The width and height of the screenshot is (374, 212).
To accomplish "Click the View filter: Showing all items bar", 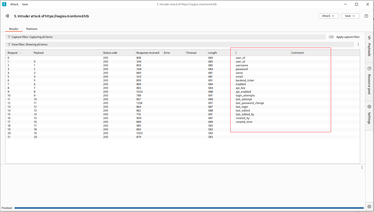I will pyautogui.click(x=180, y=44).
